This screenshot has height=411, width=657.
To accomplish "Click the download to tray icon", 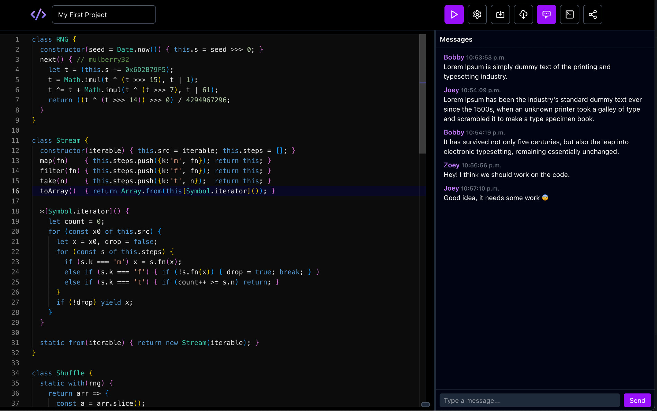I will (500, 15).
